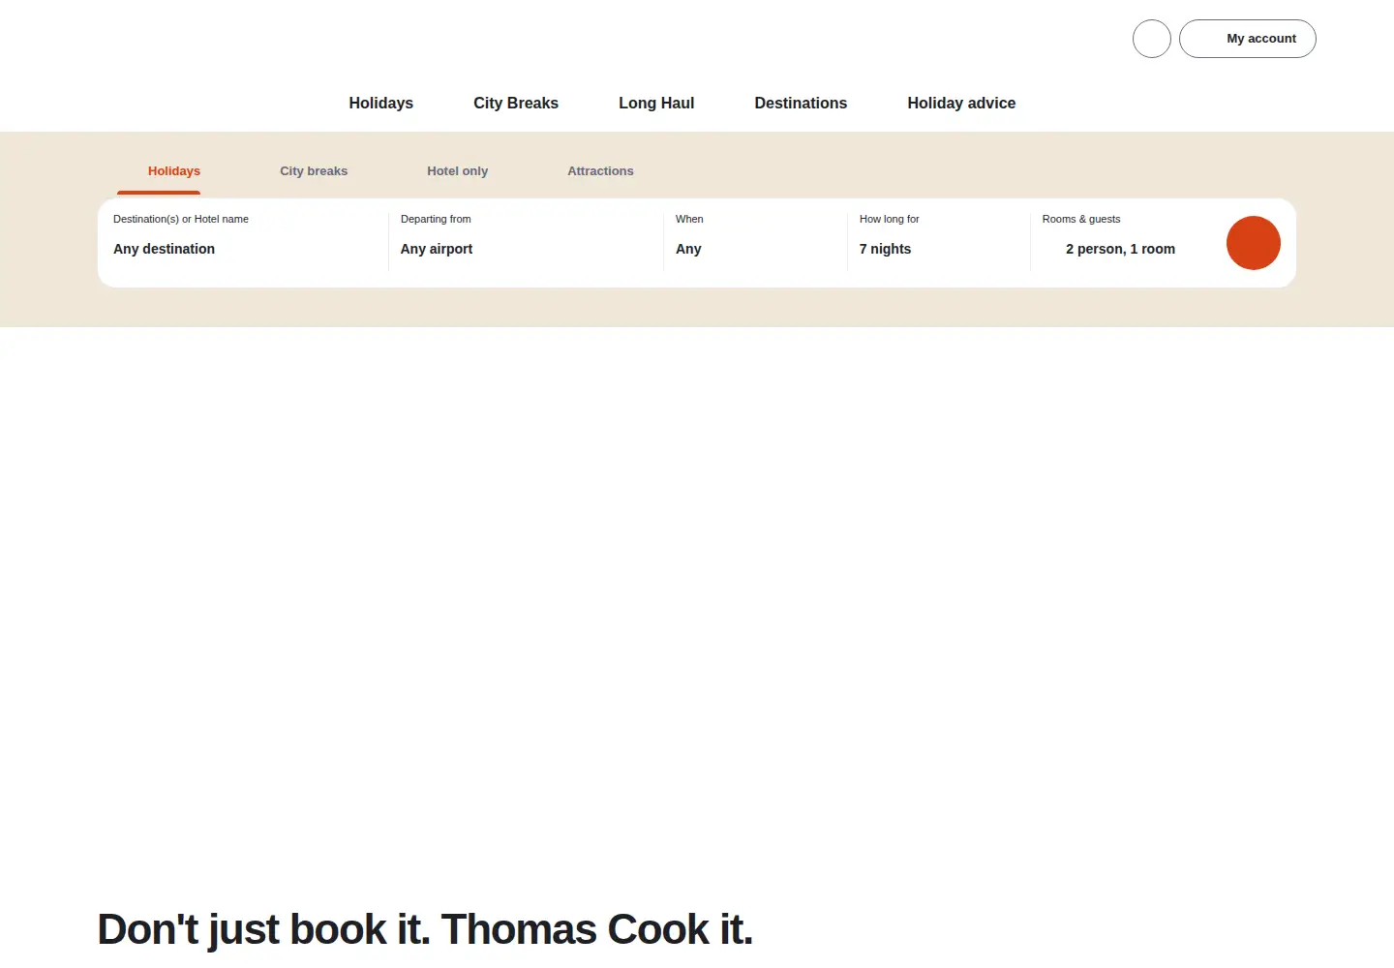Open the Destinations navigation menu

[801, 103]
